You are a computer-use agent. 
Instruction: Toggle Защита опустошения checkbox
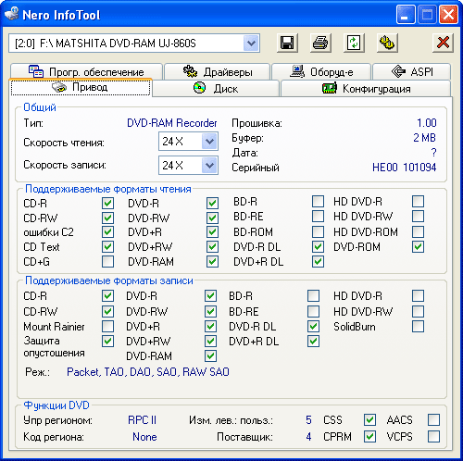[x=107, y=342]
